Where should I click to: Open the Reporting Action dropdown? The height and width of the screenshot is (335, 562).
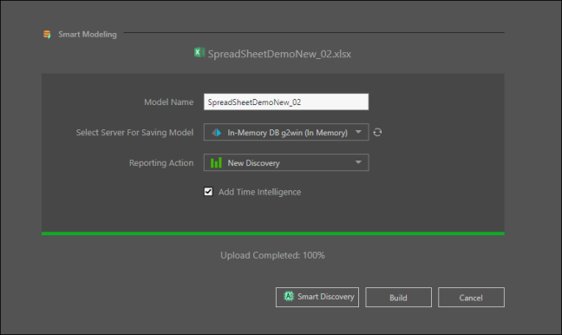[286, 162]
